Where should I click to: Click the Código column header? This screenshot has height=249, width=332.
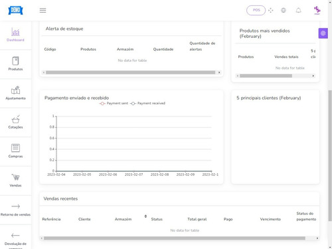pos(50,49)
